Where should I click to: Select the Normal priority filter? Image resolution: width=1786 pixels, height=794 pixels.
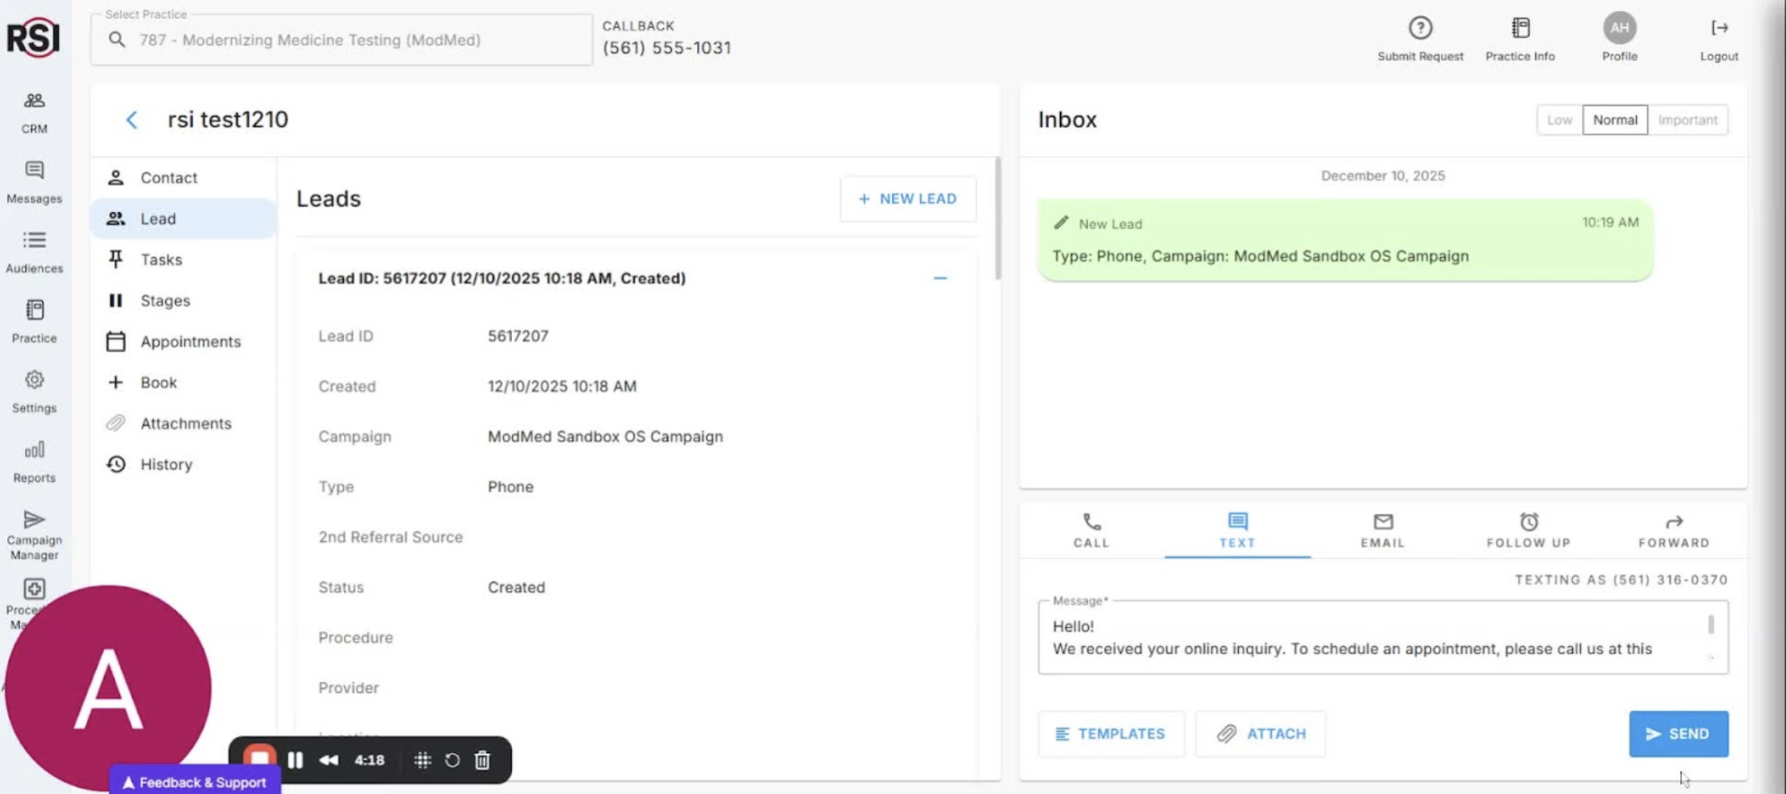[x=1614, y=120]
